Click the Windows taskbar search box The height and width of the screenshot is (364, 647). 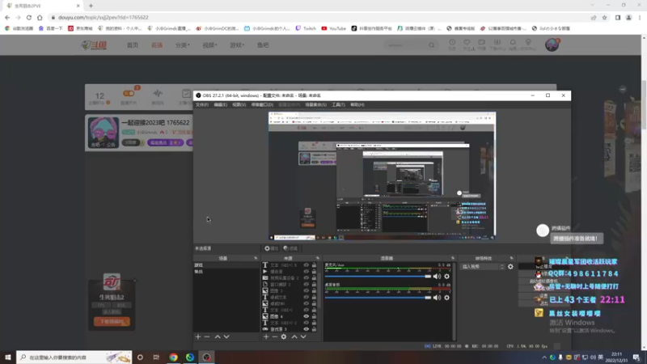(74, 358)
